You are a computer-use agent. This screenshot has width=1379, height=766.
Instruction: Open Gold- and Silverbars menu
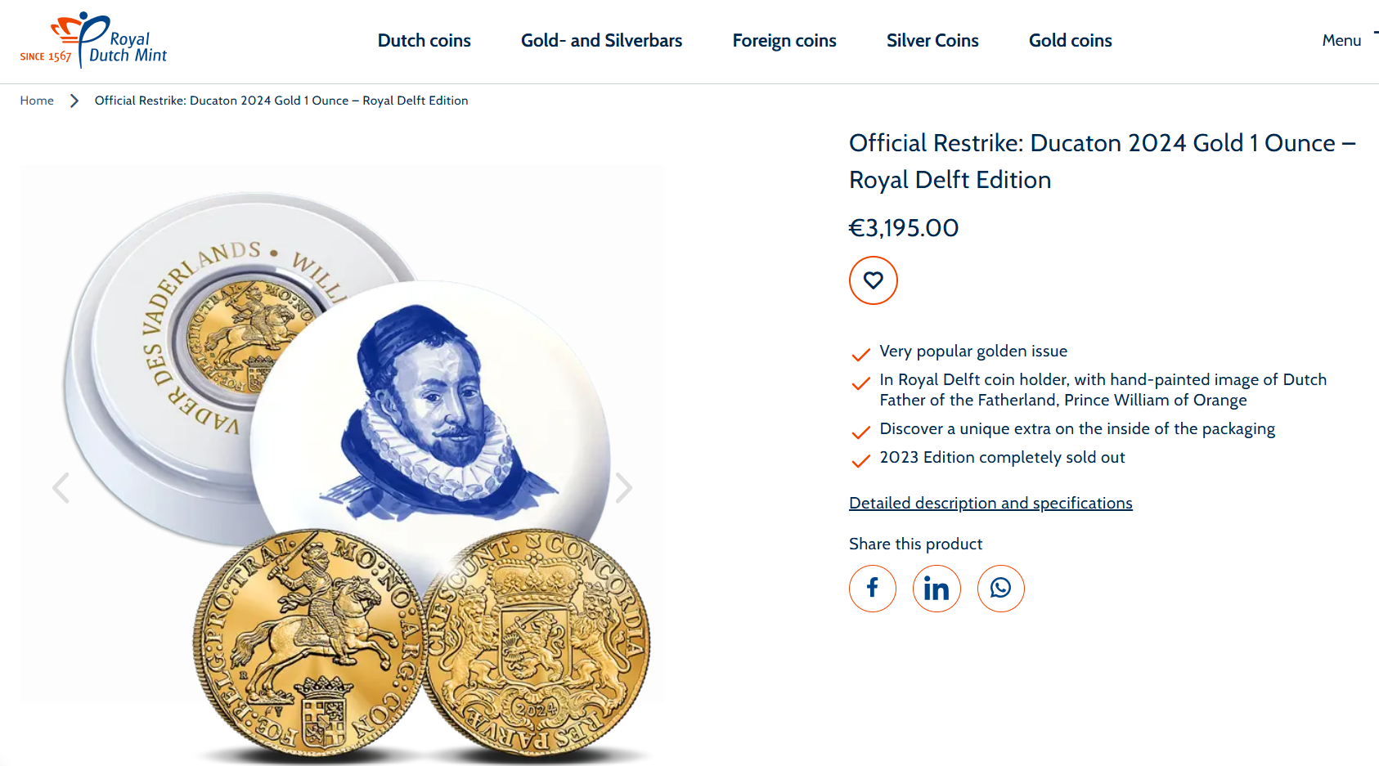601,41
